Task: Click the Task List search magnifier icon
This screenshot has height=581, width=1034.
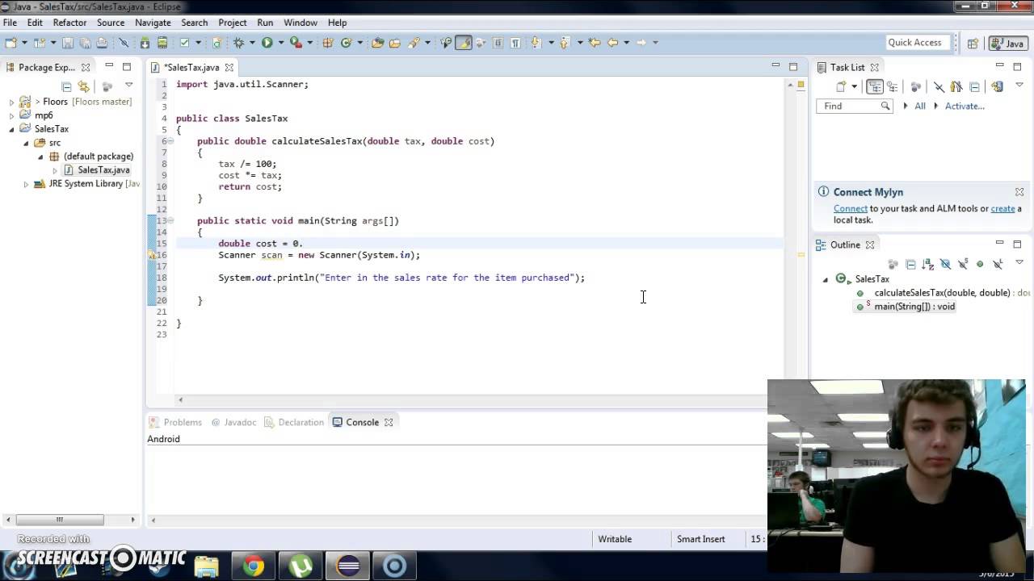Action: coord(885,106)
